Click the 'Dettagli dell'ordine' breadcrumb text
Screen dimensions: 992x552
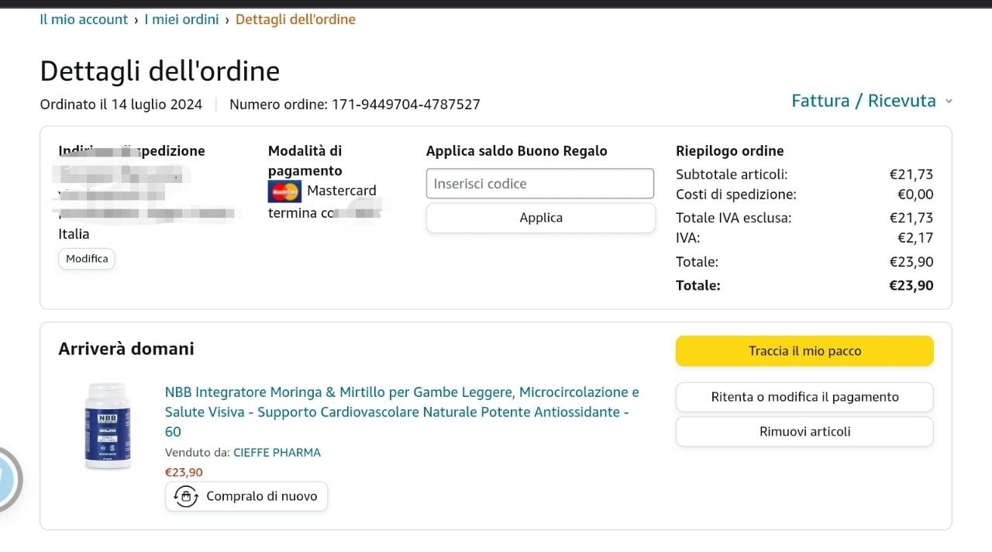click(295, 19)
